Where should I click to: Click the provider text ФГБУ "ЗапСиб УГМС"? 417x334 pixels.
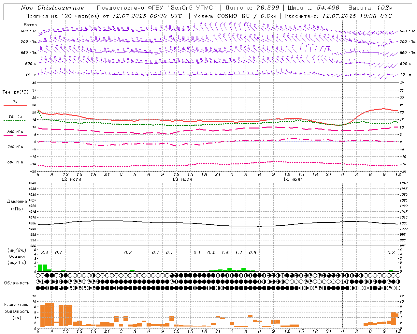[183, 8]
